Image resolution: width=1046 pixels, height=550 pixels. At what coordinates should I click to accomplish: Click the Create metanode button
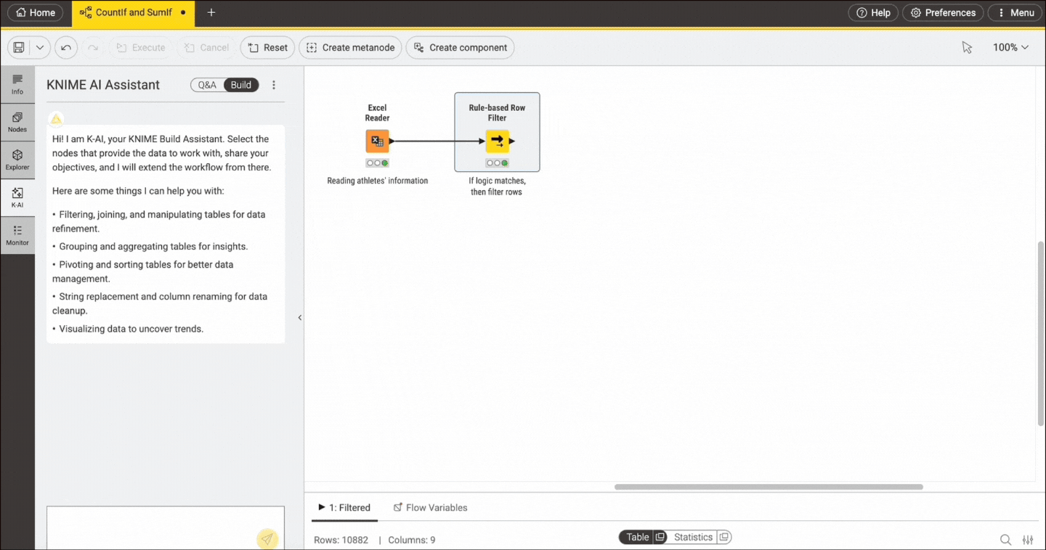tap(351, 48)
